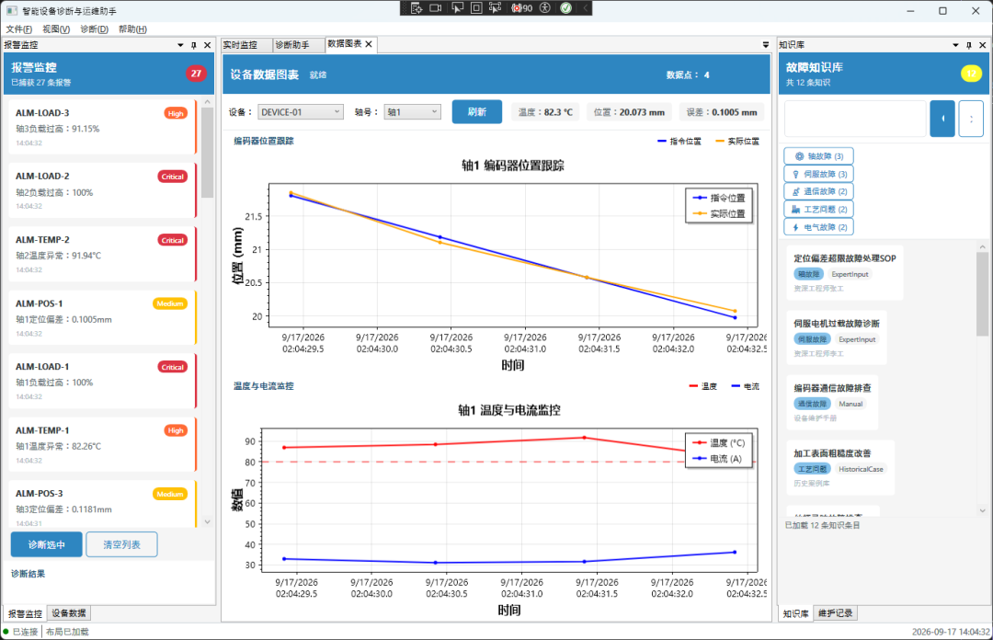Click the track focused element icon in the debug toolbar

pos(496,8)
